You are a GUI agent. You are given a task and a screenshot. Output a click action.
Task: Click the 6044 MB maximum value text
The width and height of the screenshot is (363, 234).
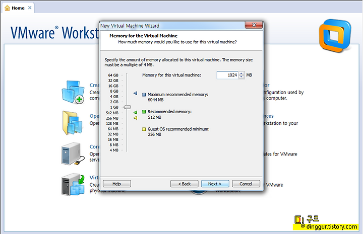(156, 100)
